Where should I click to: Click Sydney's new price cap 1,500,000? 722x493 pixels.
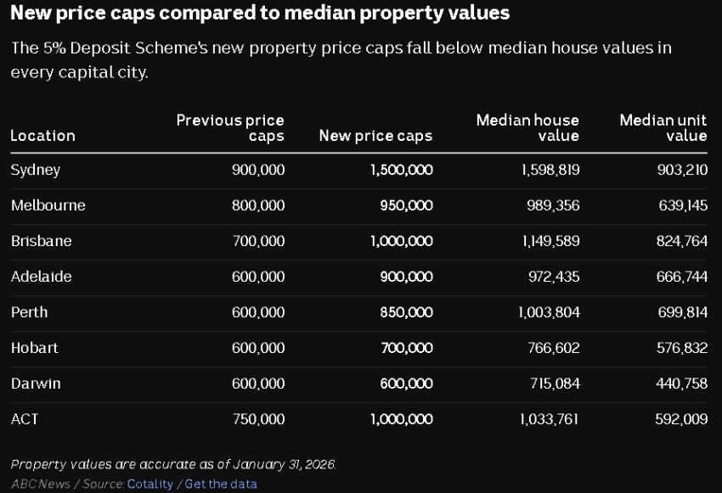(401, 170)
